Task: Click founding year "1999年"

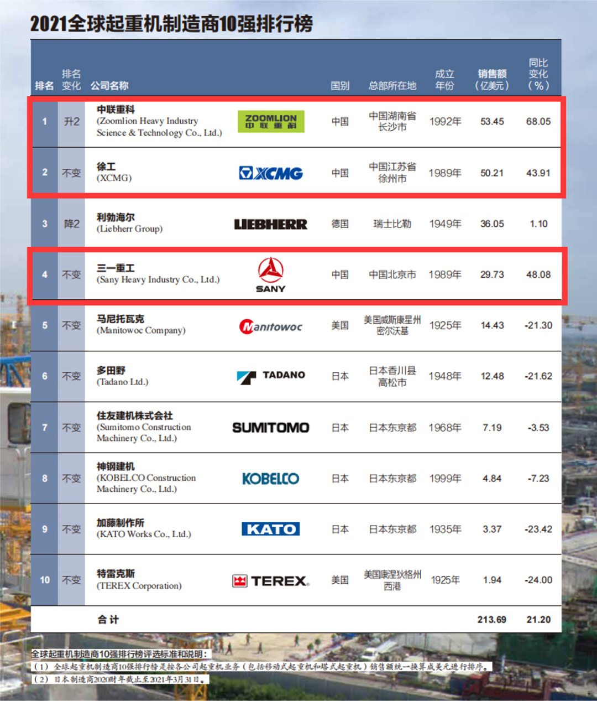Action: tap(445, 479)
